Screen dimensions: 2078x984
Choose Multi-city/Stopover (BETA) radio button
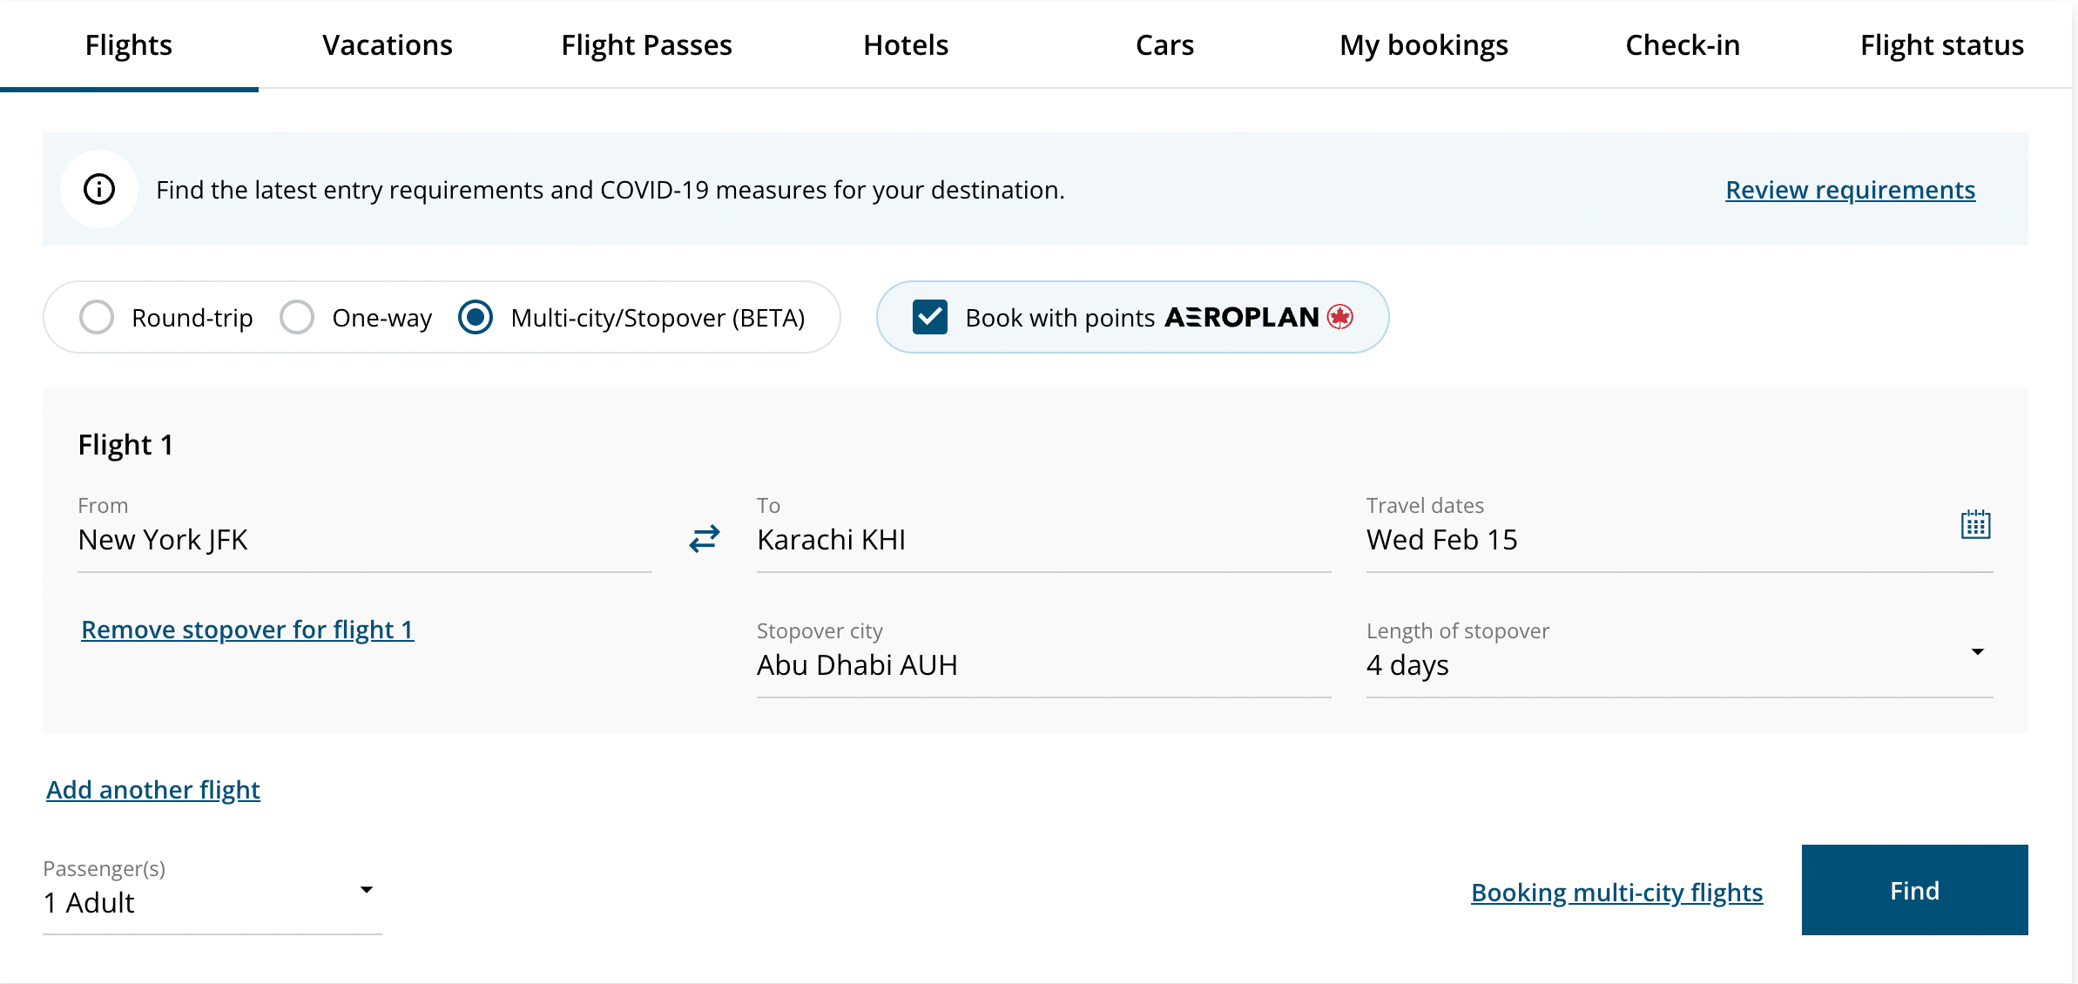coord(476,317)
